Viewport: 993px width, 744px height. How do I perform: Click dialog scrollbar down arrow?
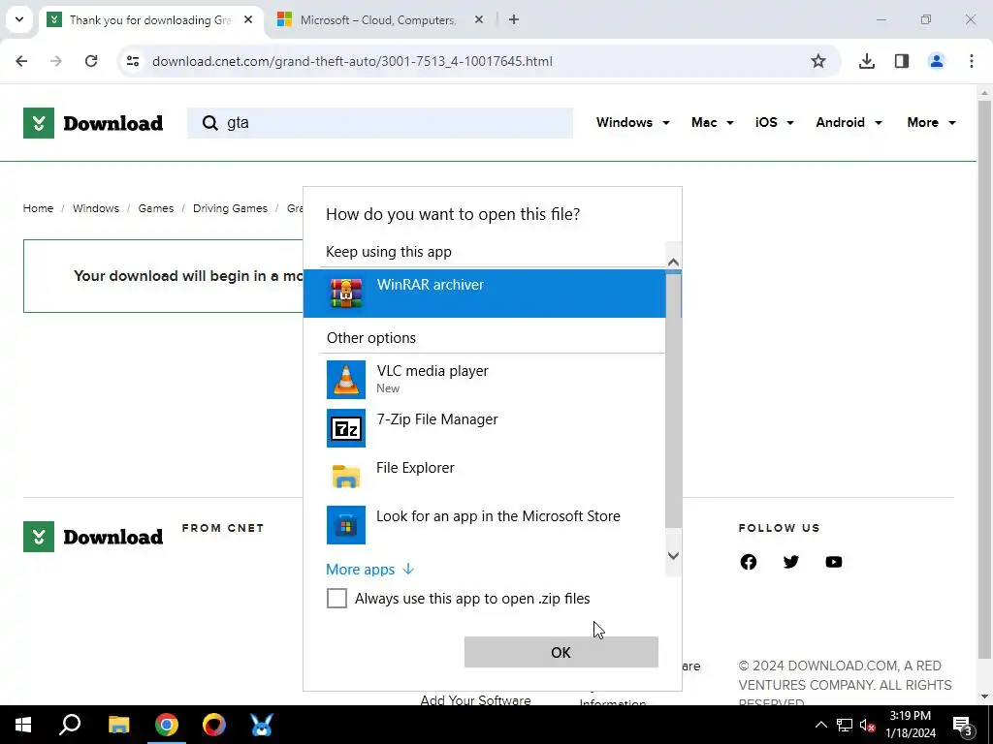click(673, 555)
